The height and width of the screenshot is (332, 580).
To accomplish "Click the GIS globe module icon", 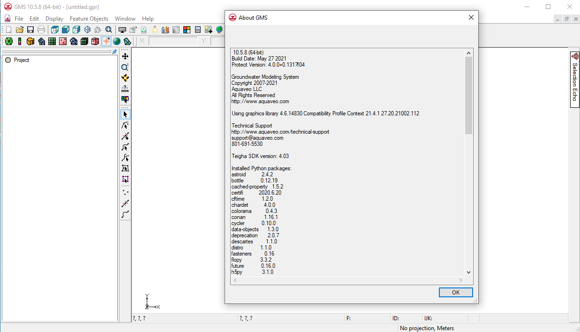I will click(117, 41).
